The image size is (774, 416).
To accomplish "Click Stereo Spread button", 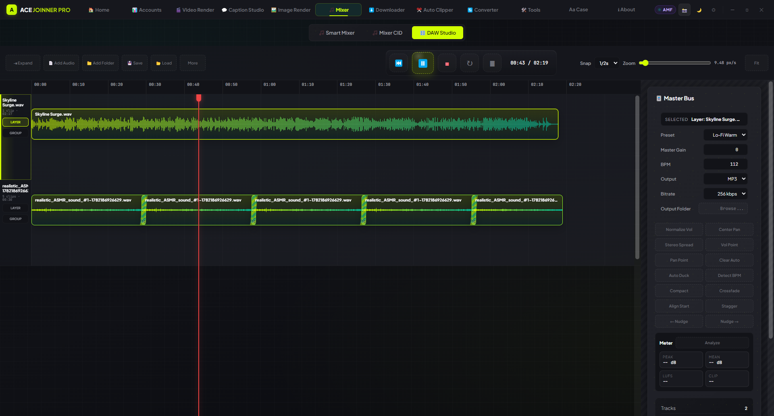I will tap(679, 245).
